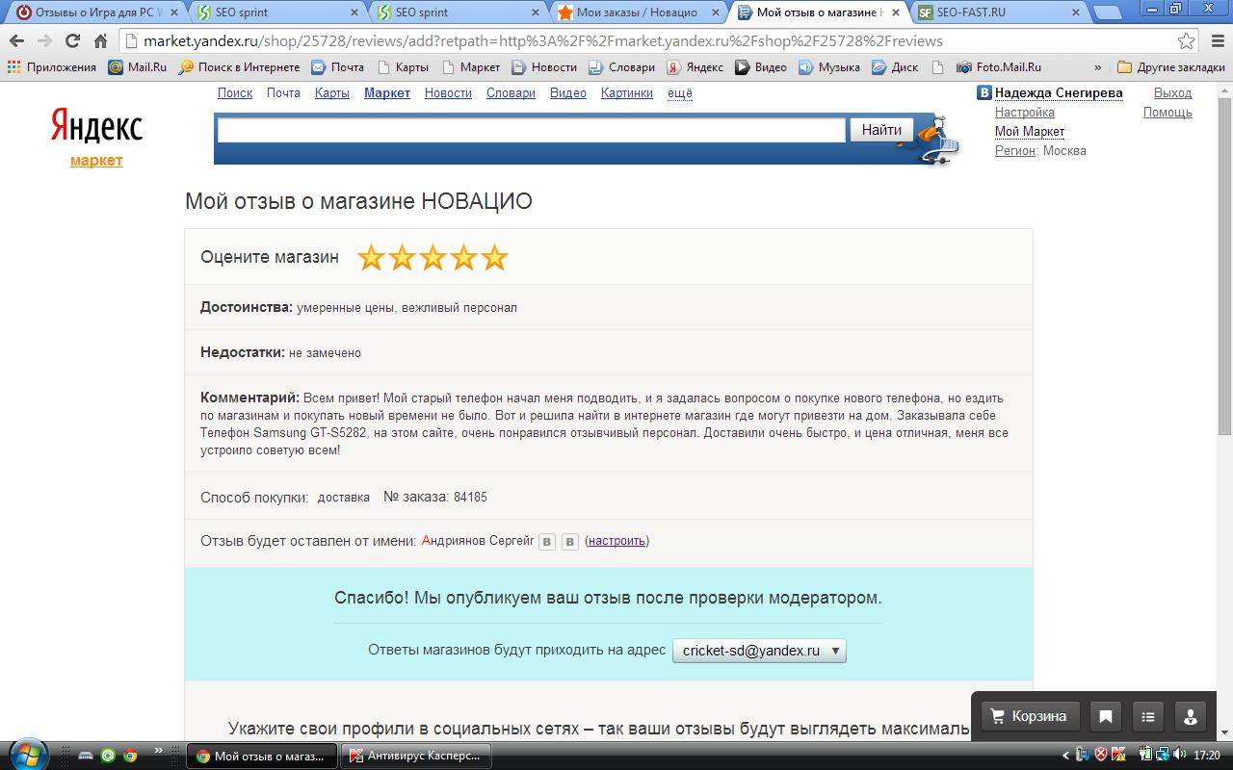Open the Chrome menu icon
The image size is (1233, 770).
[x=1216, y=41]
